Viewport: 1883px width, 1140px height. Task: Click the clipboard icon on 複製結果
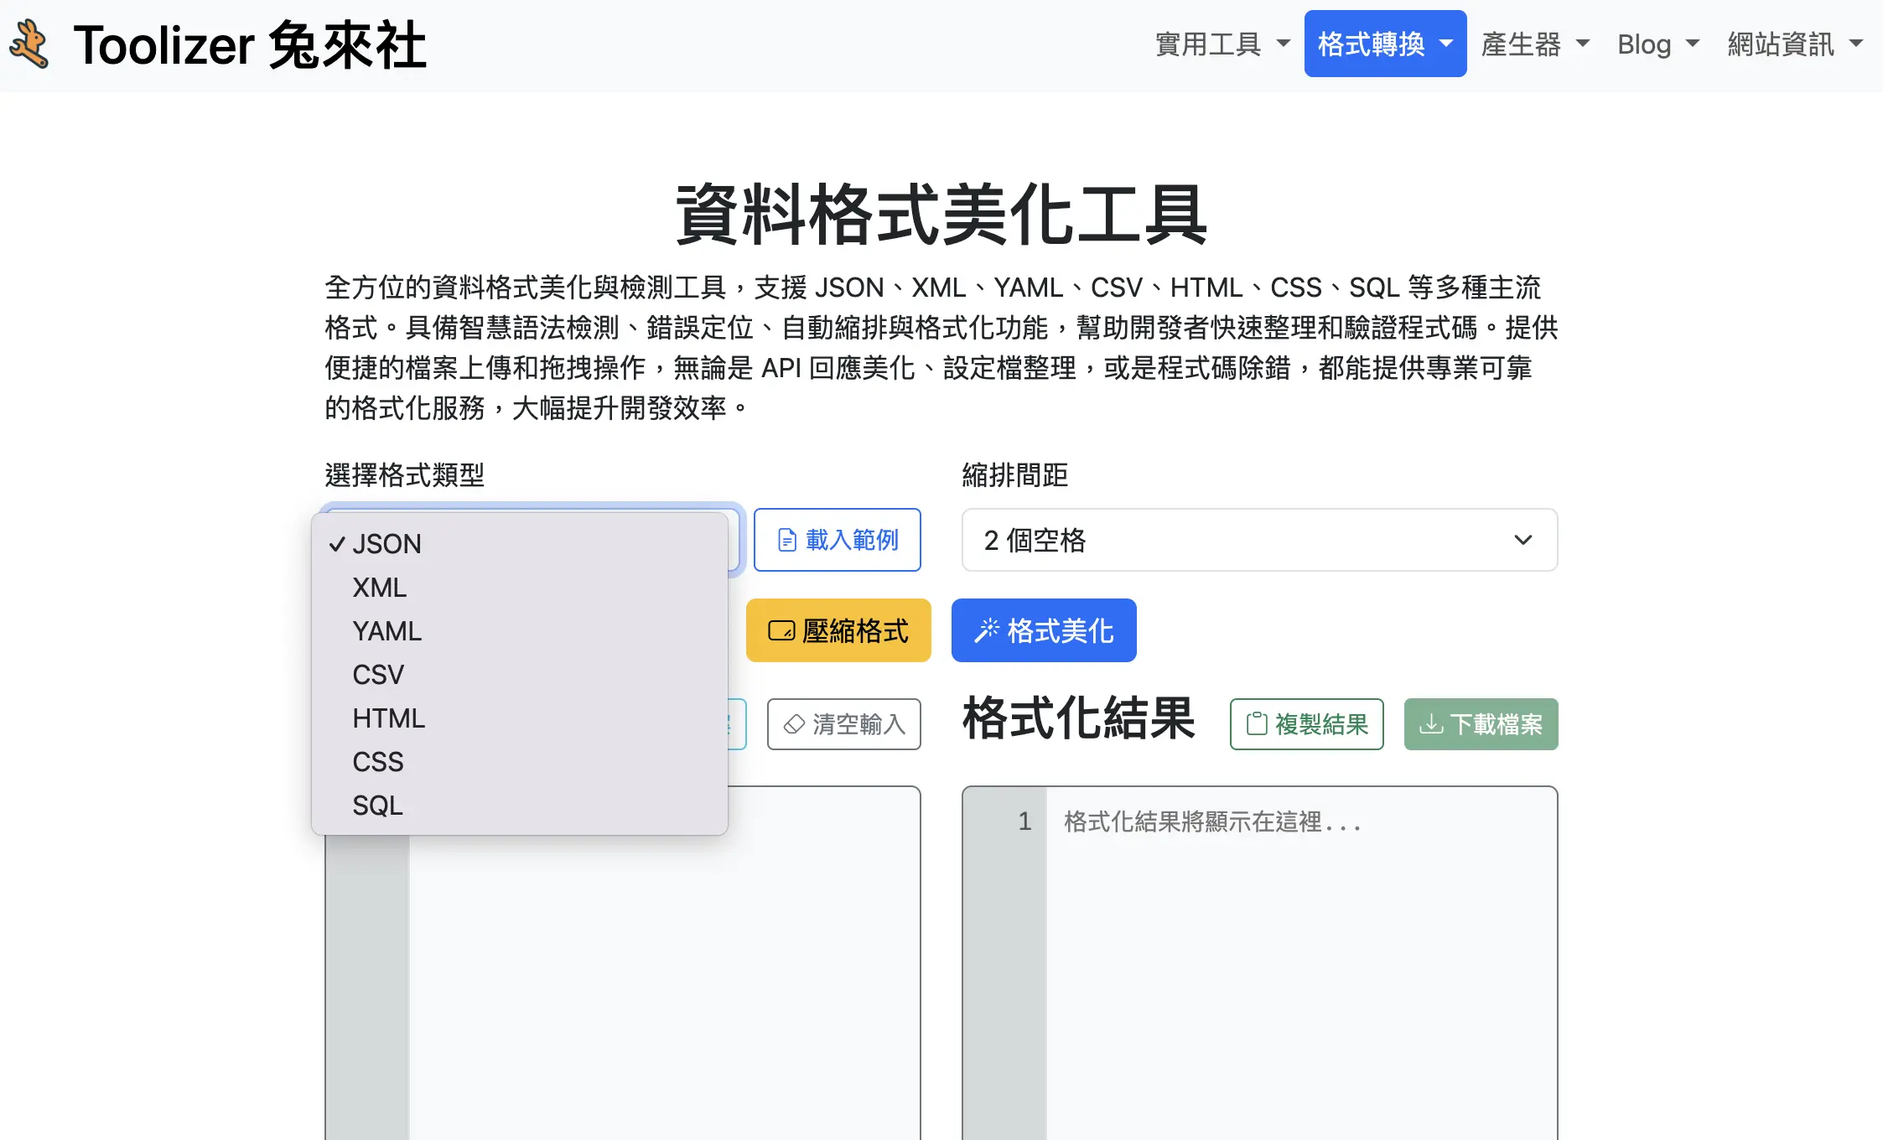1255,723
